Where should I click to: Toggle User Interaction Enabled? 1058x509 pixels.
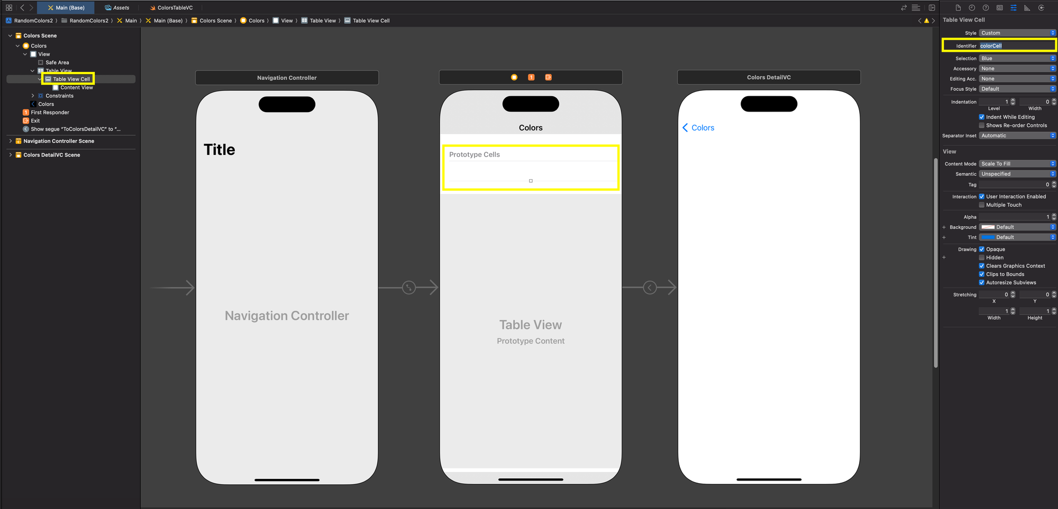tap(982, 197)
